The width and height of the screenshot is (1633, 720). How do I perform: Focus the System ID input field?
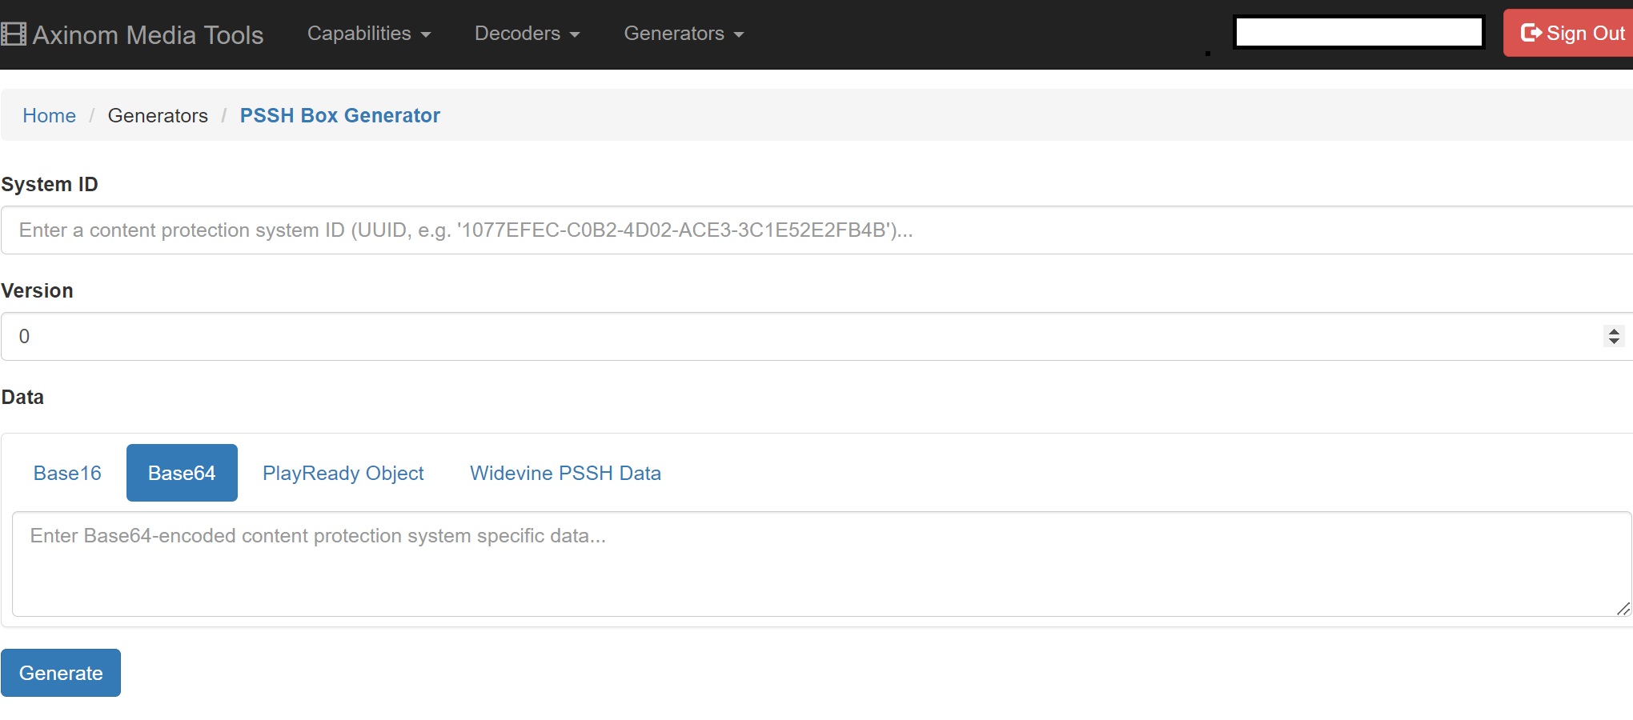(x=816, y=230)
